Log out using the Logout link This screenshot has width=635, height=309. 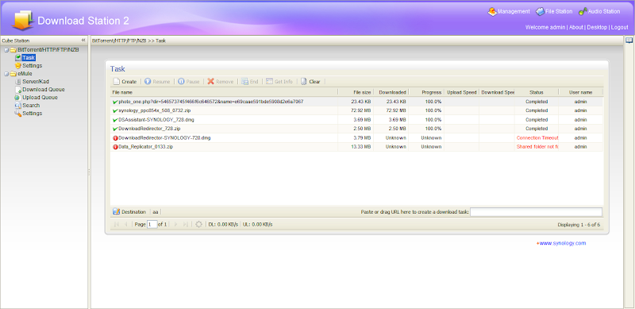(x=620, y=27)
